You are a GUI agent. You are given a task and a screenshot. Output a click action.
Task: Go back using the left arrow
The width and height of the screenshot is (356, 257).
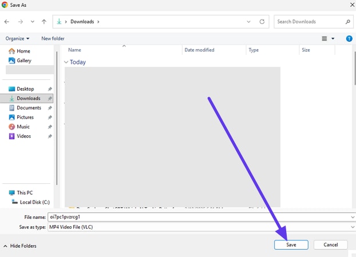click(x=7, y=22)
